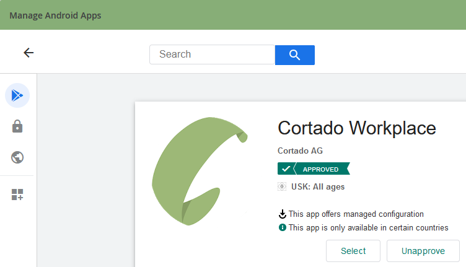
Task: Click the APPROVED badge
Action: [x=314, y=169]
